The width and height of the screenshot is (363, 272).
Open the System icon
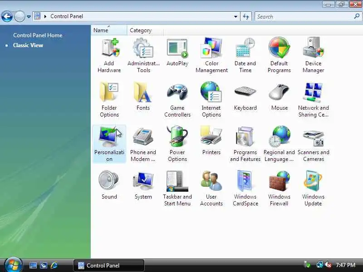[143, 185]
